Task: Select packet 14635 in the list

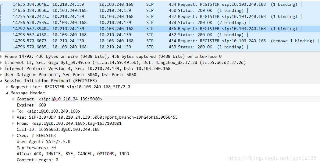Action: [160, 4]
